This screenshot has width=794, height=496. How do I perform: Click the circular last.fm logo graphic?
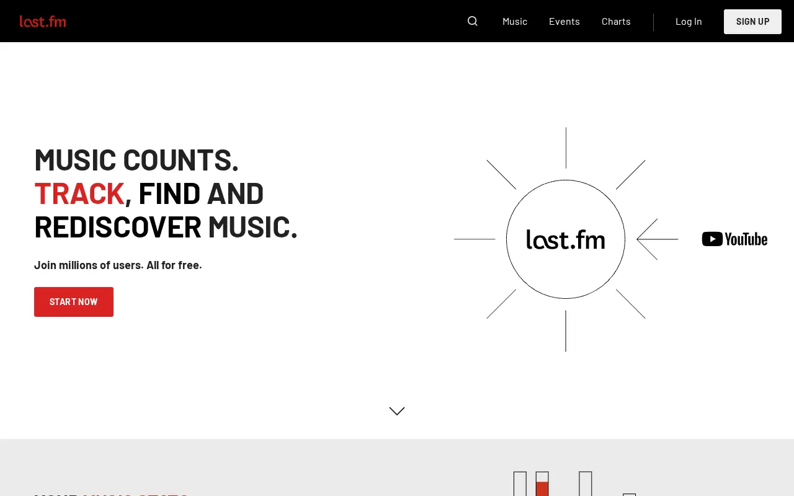566,239
